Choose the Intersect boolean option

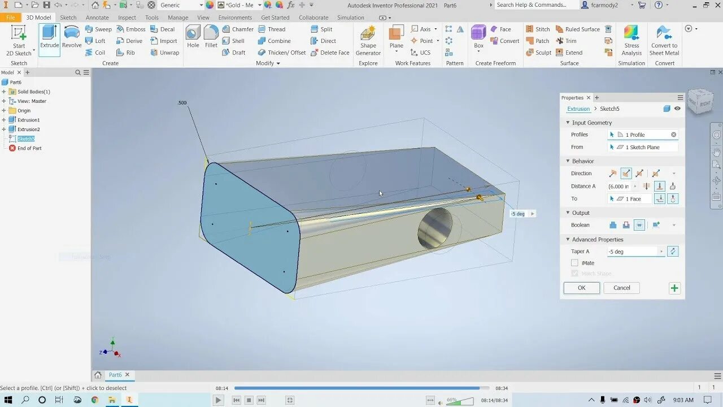tap(639, 225)
